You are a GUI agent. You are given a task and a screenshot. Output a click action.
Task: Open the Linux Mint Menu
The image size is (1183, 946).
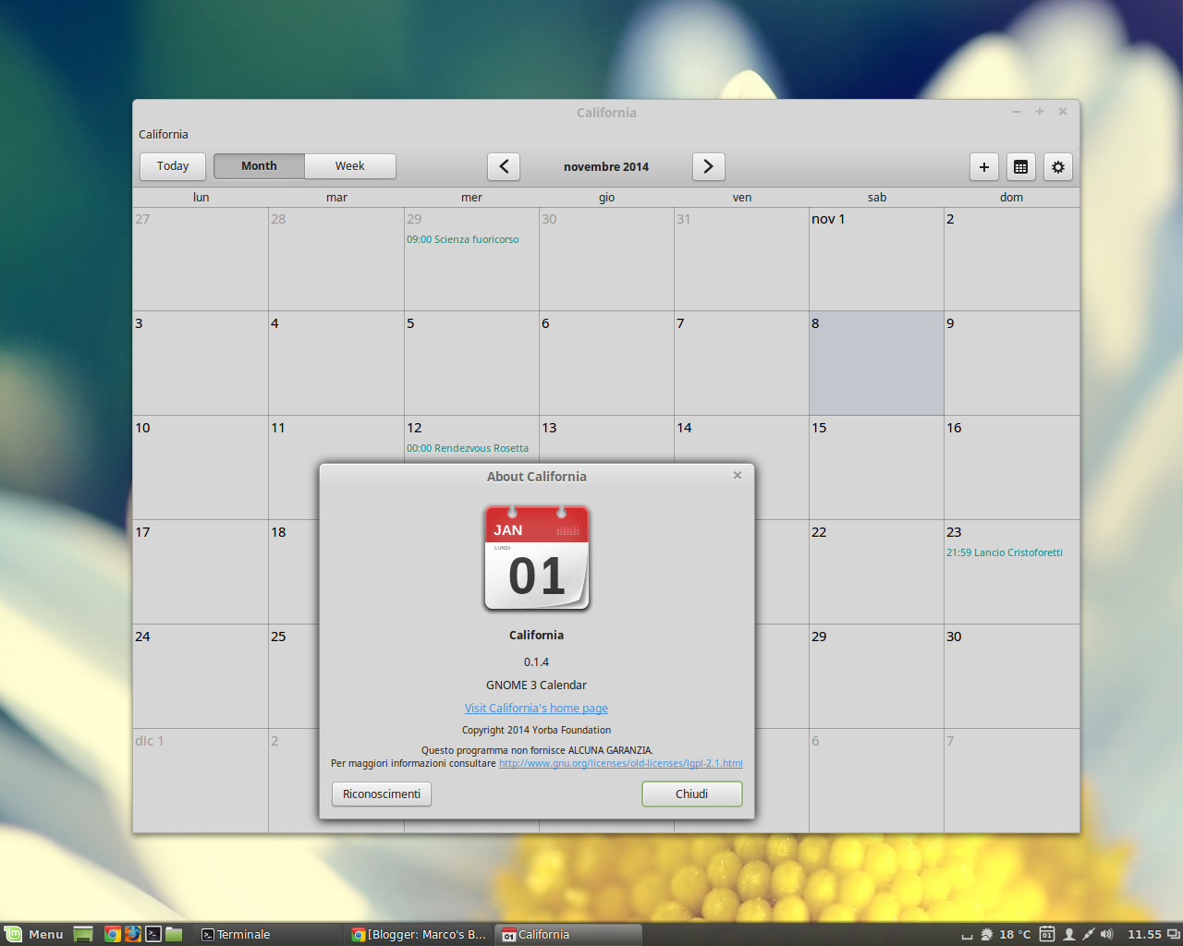[x=34, y=934]
